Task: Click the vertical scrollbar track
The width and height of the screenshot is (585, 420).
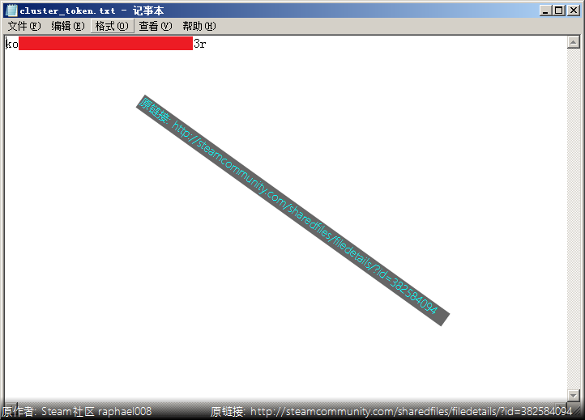Action: (x=573, y=218)
